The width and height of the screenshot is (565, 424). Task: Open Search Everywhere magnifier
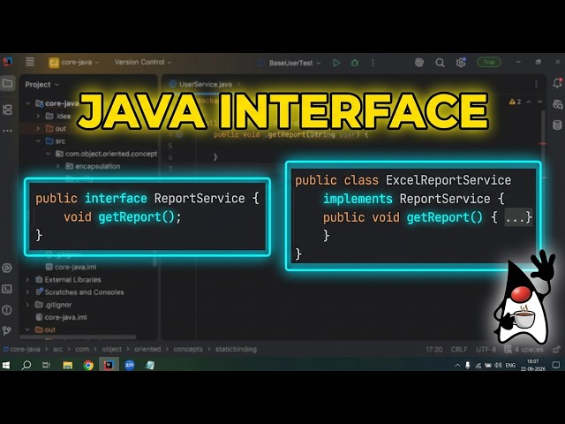440,63
